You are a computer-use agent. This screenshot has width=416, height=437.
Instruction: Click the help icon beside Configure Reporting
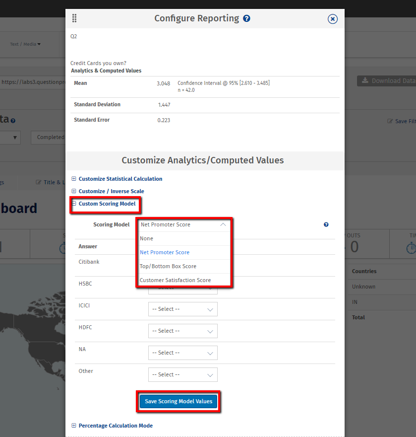246,18
